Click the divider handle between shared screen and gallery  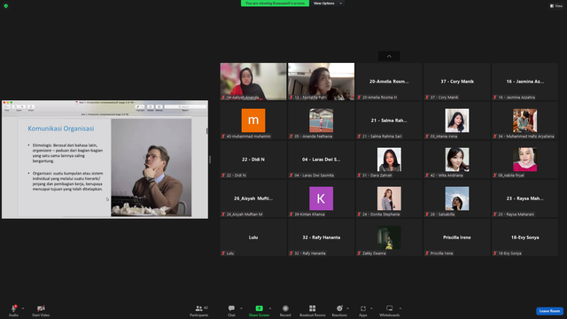click(x=210, y=159)
